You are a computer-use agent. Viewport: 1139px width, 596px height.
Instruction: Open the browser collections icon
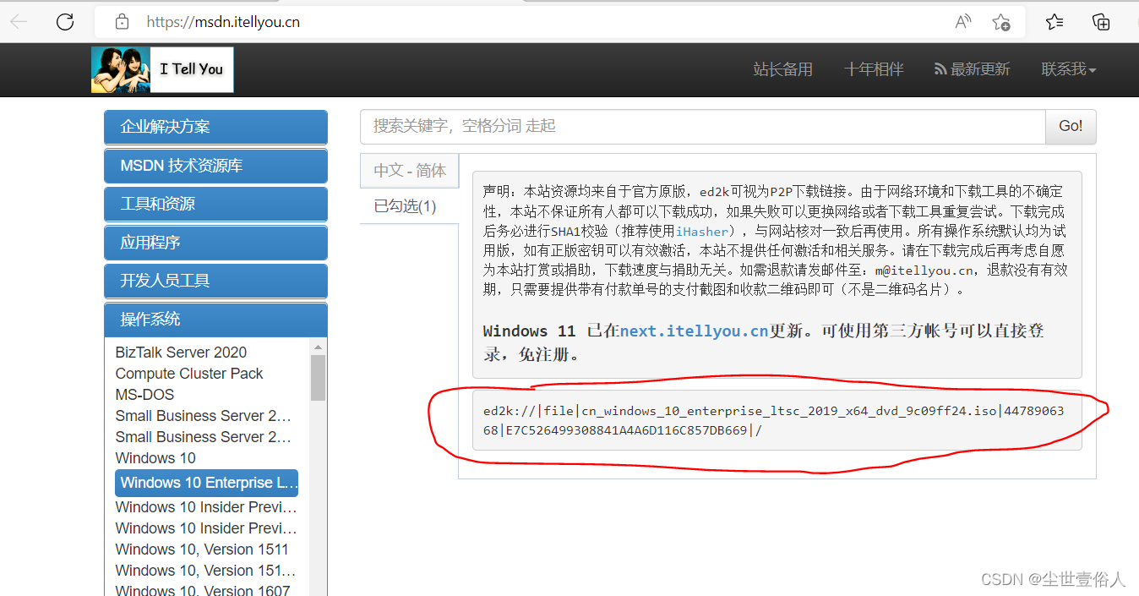[x=1101, y=22]
